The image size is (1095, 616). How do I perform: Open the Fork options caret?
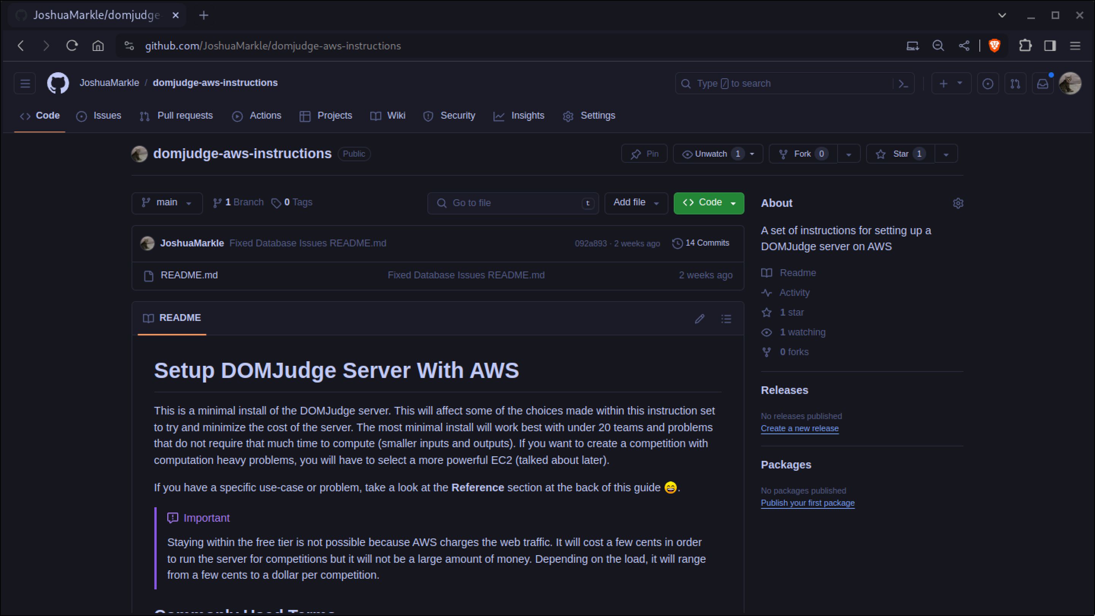click(849, 154)
